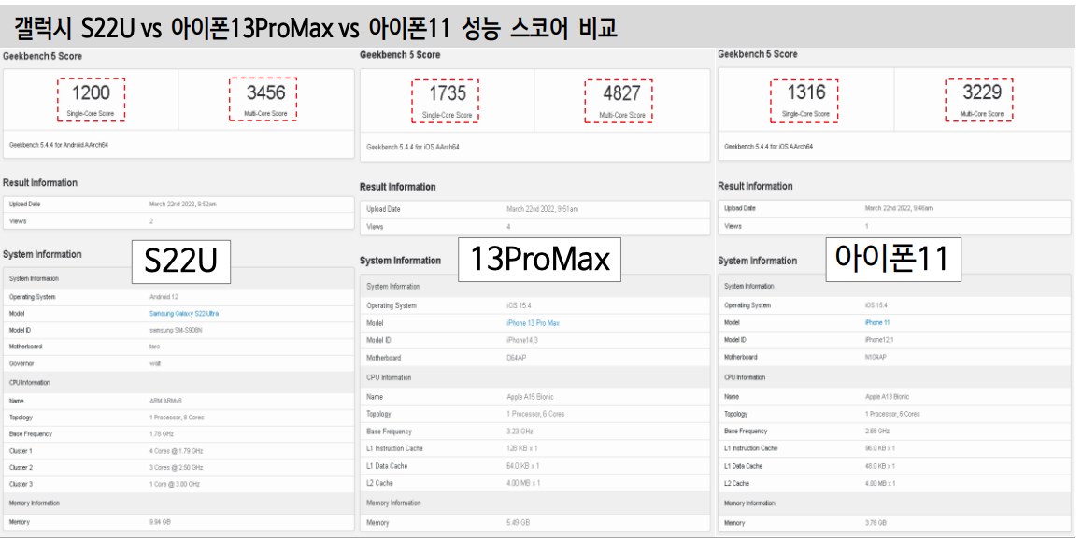Click L1 instruction cache value '96.0 KB x 1'
This screenshot has width=1082, height=538.
tap(880, 448)
